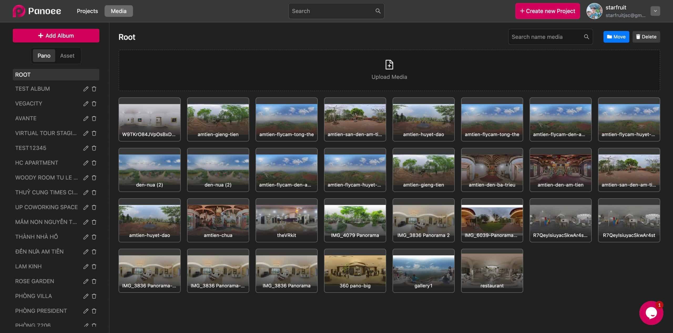
Task: Select the Pano toggle option
Action: point(44,56)
